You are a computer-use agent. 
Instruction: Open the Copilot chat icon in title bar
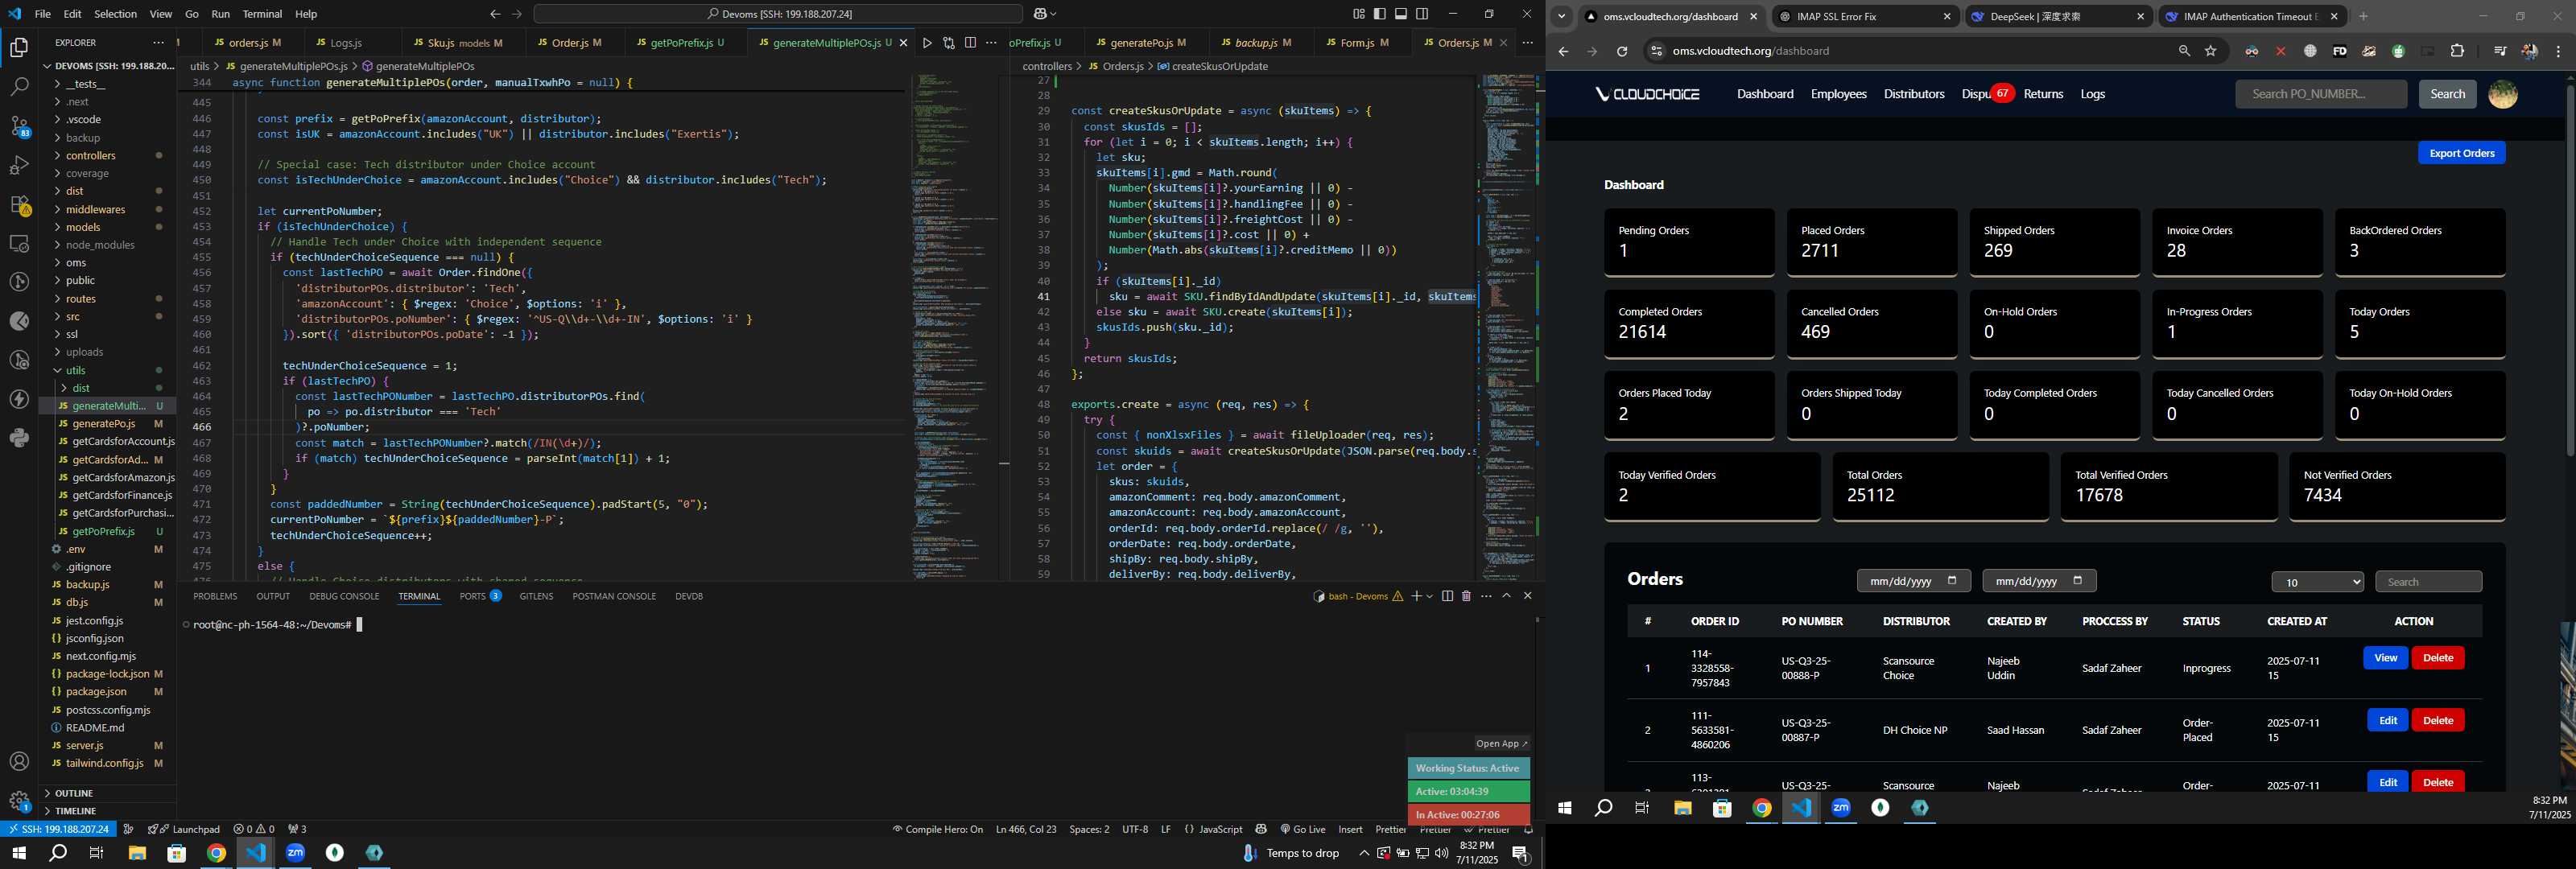(x=1040, y=14)
